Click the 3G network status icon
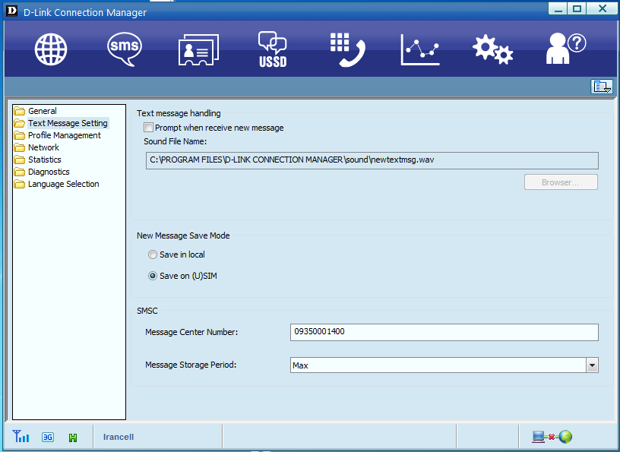 pos(48,437)
